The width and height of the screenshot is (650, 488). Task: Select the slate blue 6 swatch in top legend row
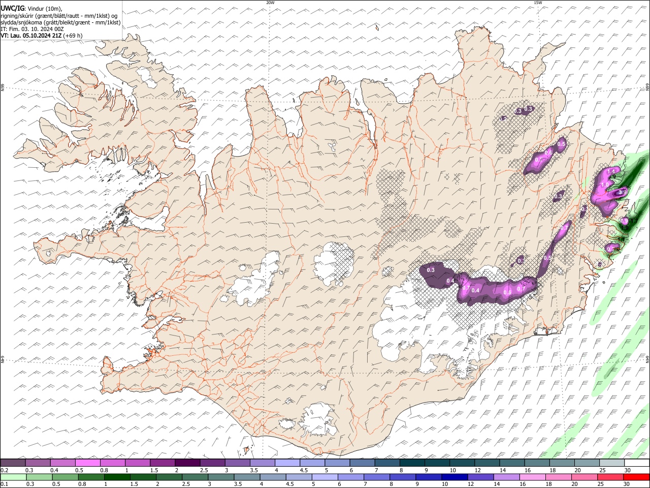363,463
